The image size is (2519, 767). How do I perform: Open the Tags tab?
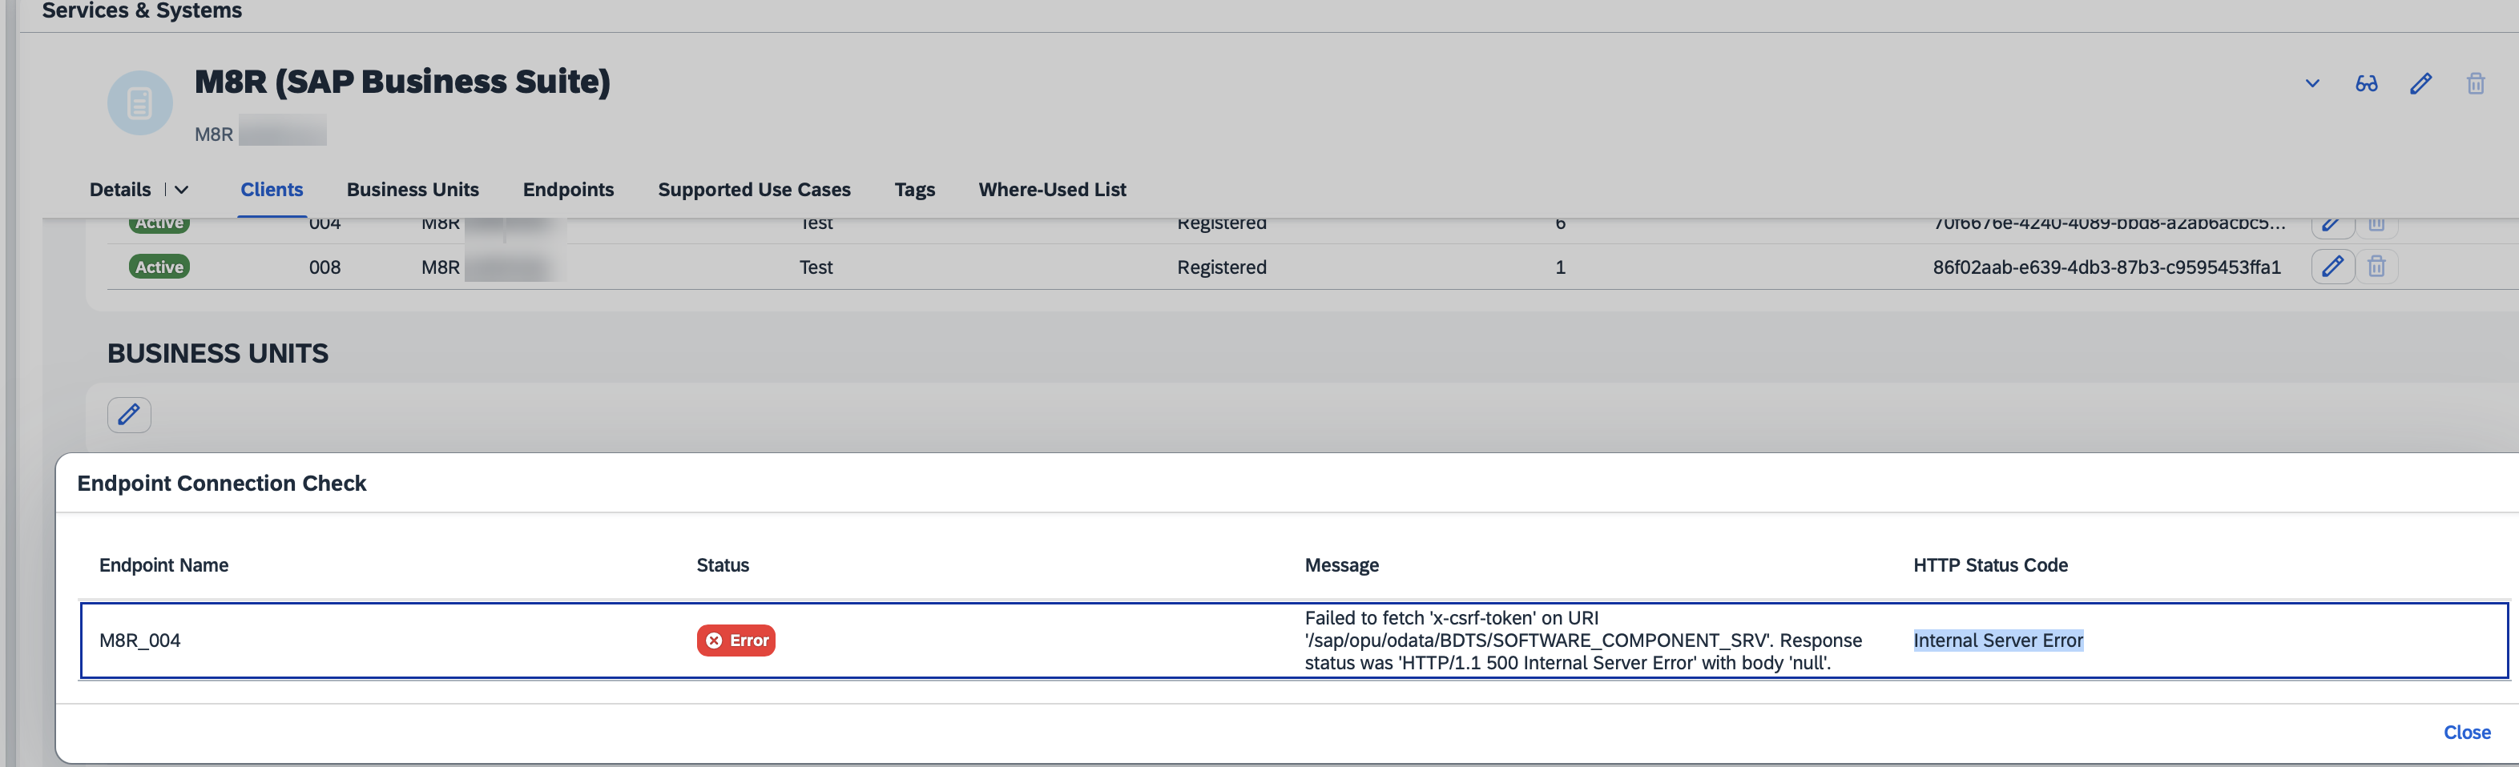coord(914,190)
